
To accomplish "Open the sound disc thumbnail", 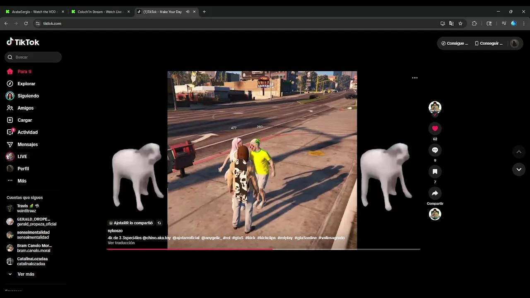I will (x=435, y=214).
